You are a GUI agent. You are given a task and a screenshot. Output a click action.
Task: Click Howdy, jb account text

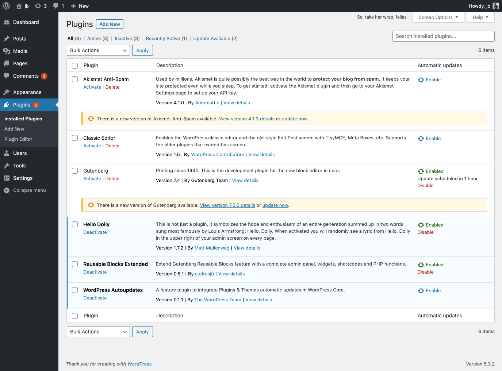click(479, 6)
